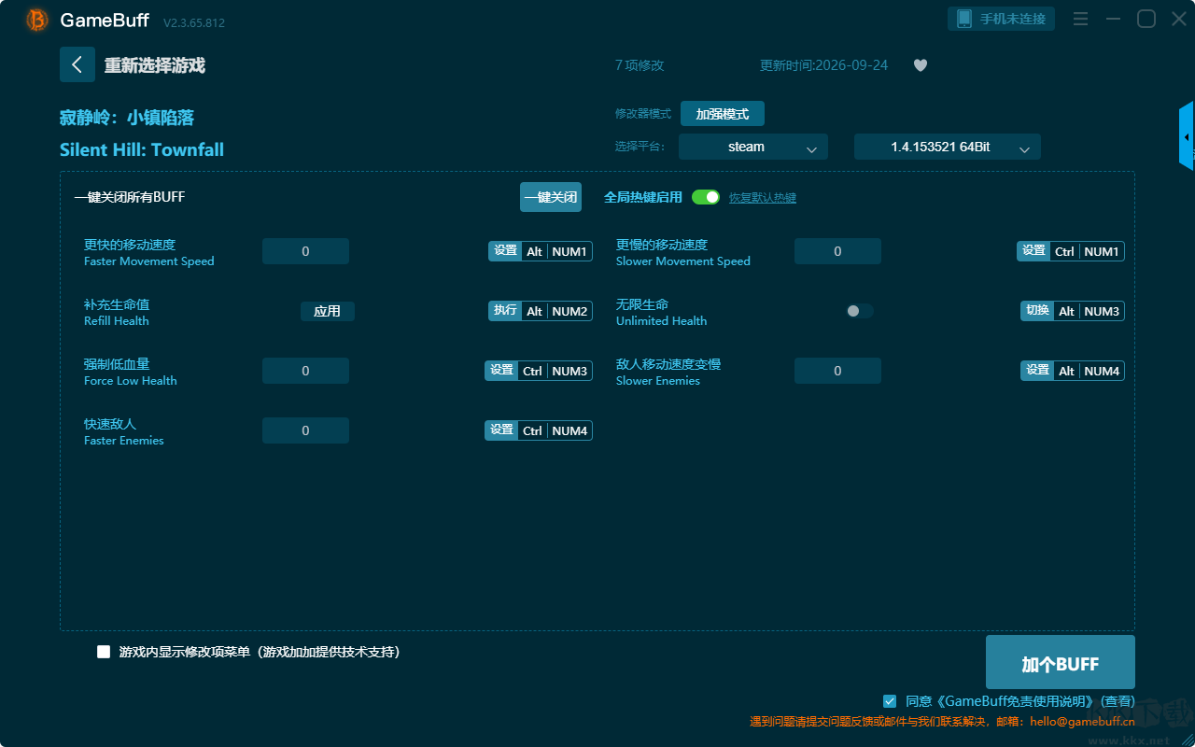This screenshot has width=1195, height=747.
Task: Expand the blue side panel arrow
Action: tap(1187, 136)
